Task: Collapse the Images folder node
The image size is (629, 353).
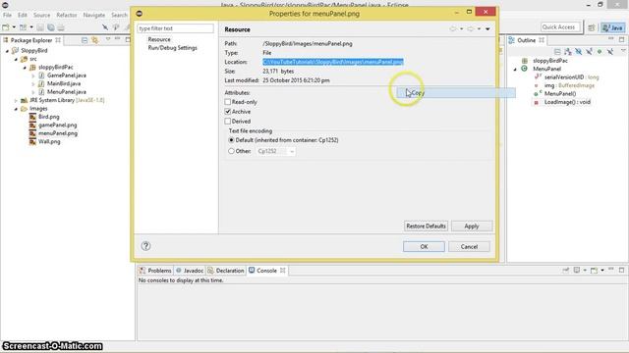Action: [16, 109]
